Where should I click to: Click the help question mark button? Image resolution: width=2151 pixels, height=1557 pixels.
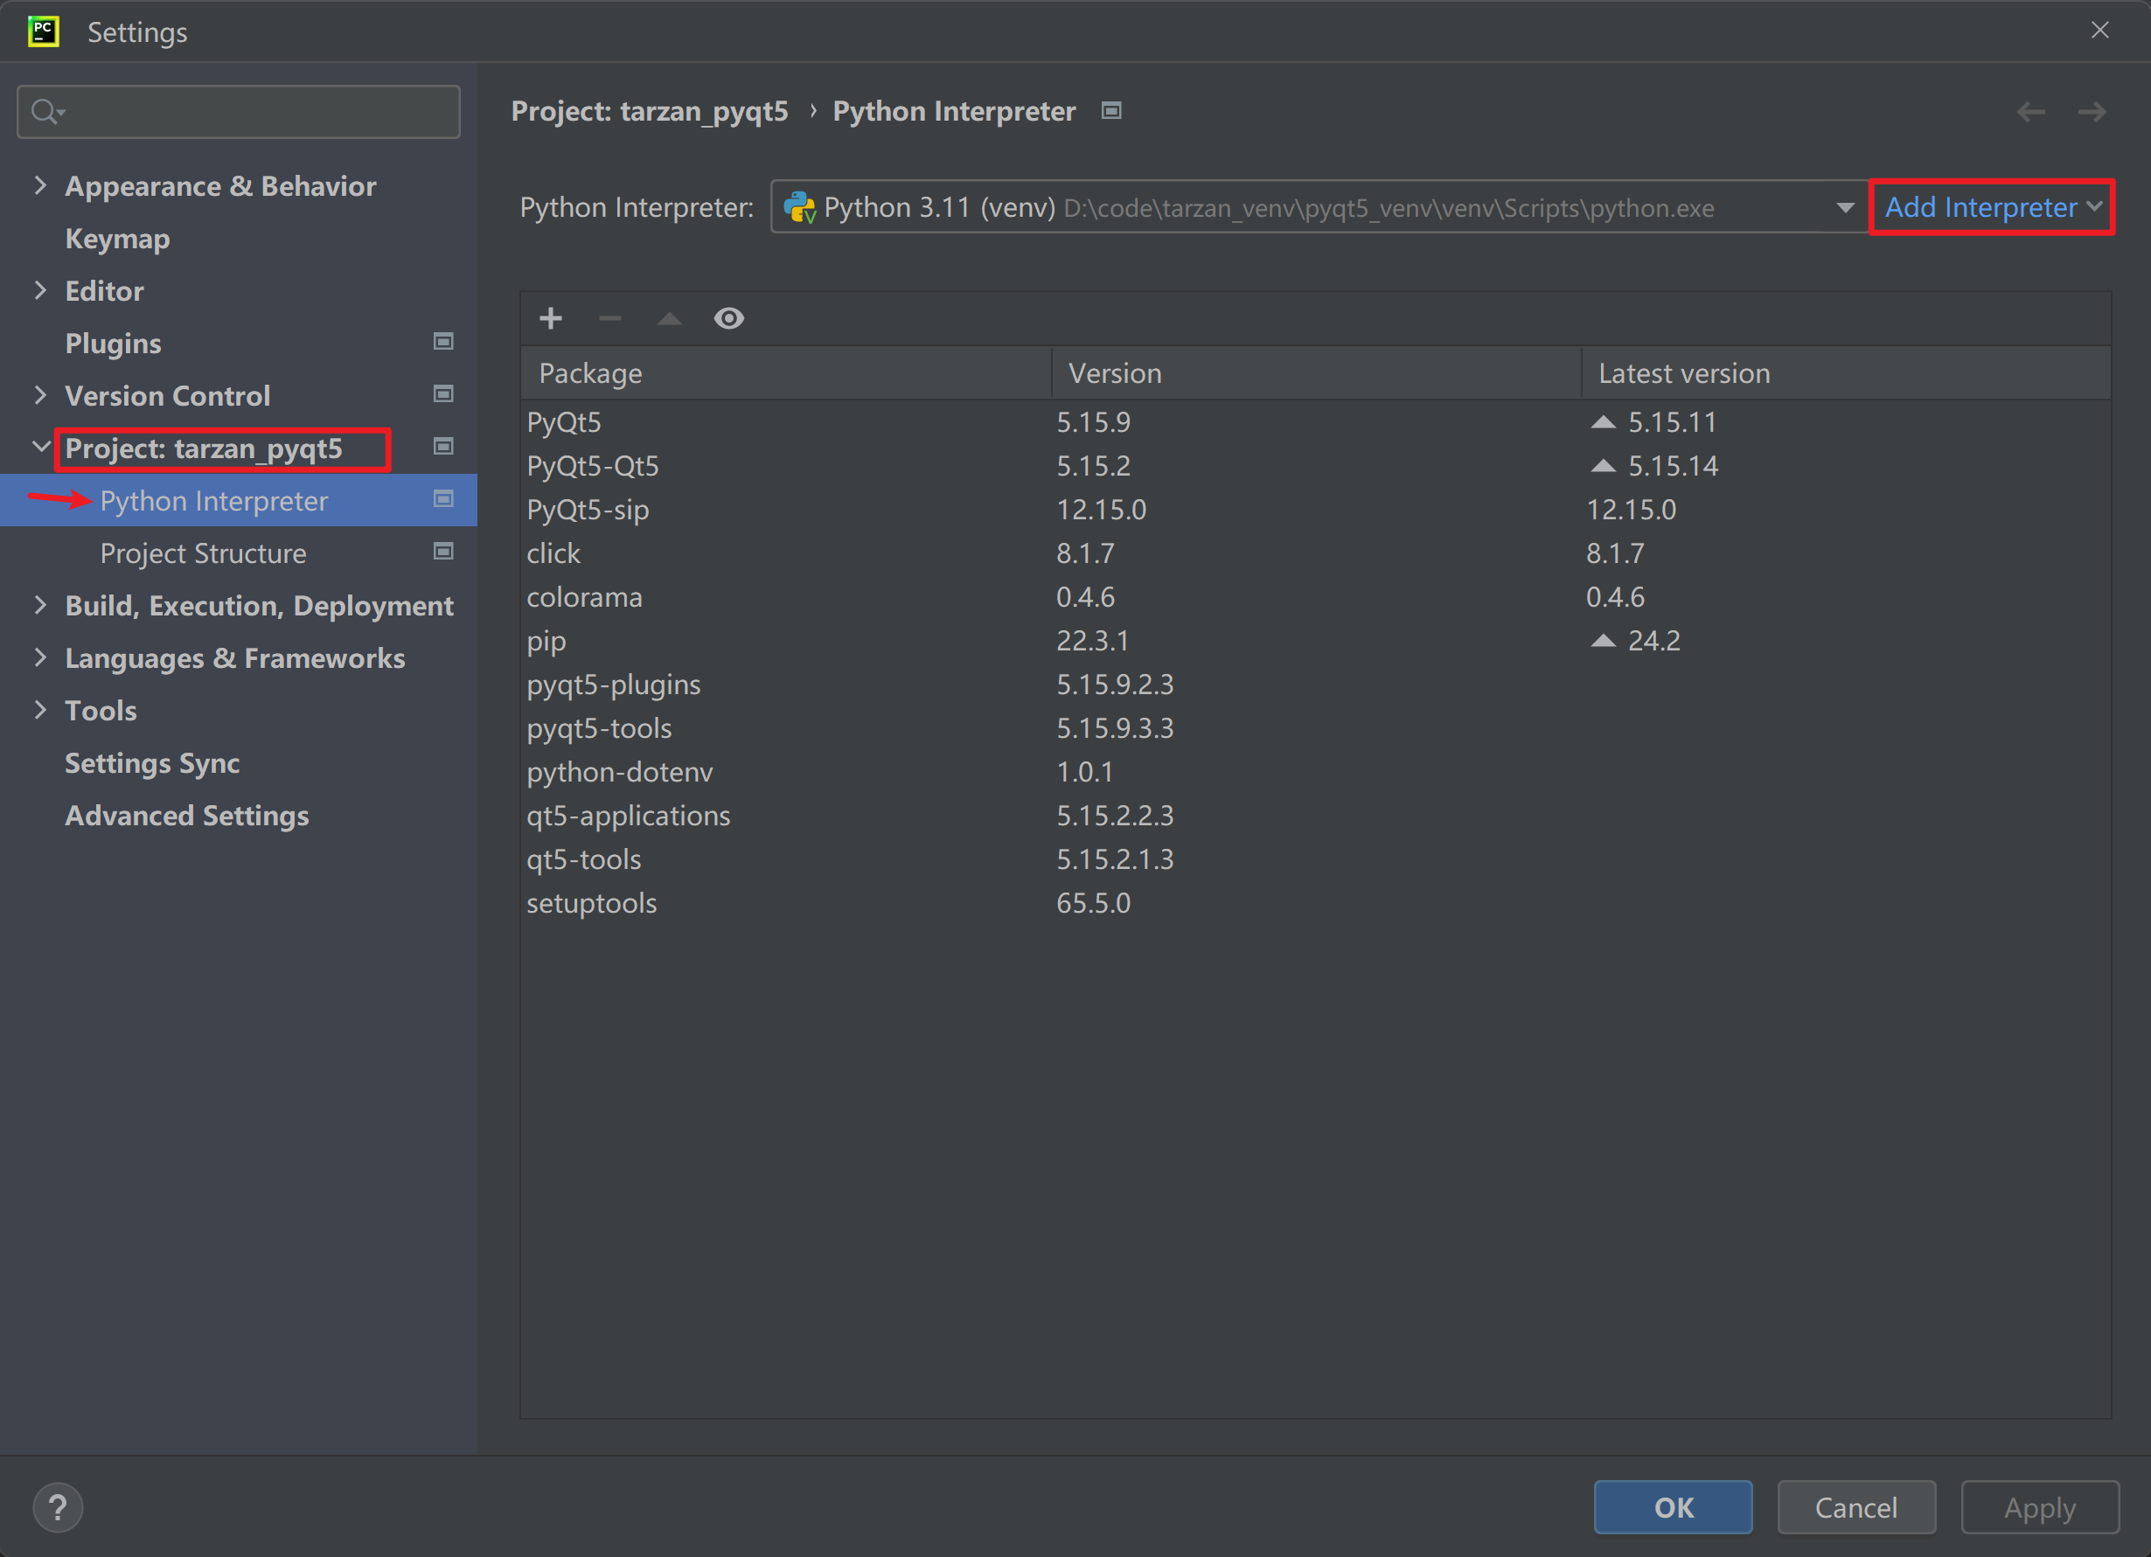[58, 1507]
